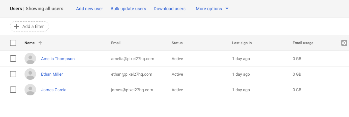Check the box for Amelia Thompson
Screen dimensions: 349x117
[13, 59]
